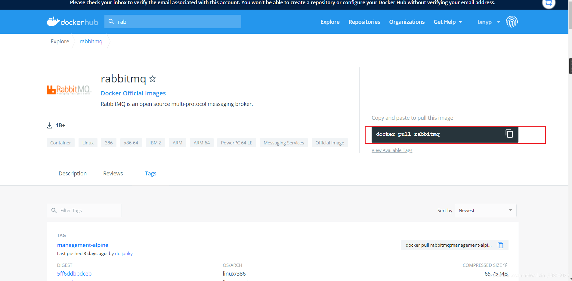Open the Docker Official Images link
This screenshot has height=281, width=572.
pos(133,93)
